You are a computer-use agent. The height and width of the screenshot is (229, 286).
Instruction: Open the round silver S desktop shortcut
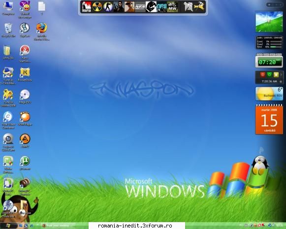click(25, 30)
